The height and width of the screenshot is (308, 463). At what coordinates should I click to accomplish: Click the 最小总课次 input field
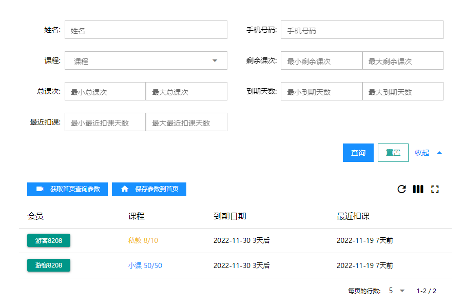pyautogui.click(x=105, y=92)
